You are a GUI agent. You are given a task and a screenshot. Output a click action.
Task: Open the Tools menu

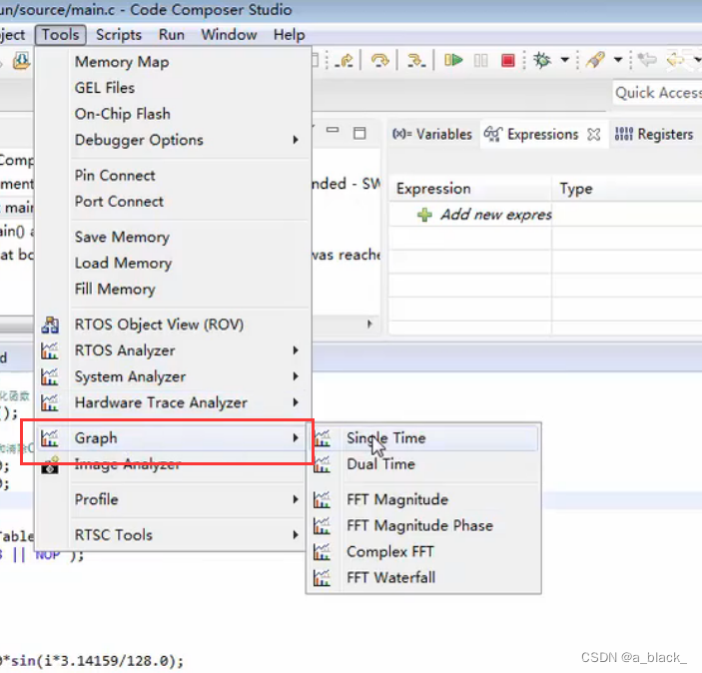(x=61, y=35)
